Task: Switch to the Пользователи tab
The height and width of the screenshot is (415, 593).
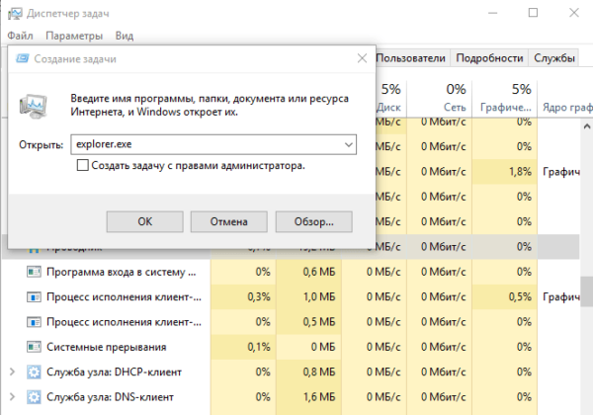Action: point(410,58)
